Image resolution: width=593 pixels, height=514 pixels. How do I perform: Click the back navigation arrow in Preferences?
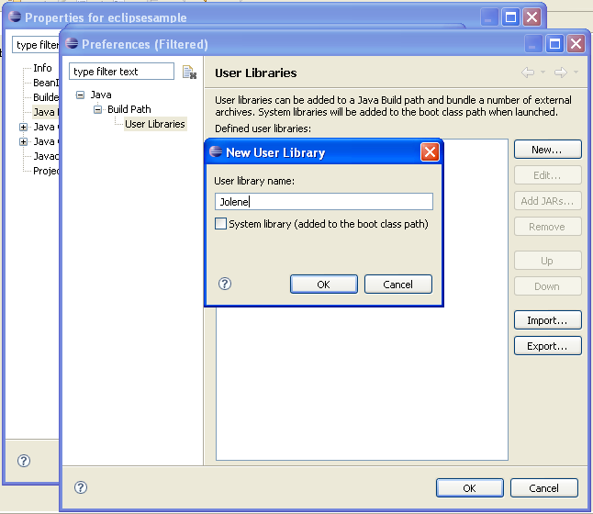point(528,73)
